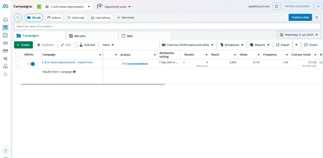Screen dimensions: 323x158
Task: Click Review and publish button
Action: pyautogui.click(x=297, y=6)
